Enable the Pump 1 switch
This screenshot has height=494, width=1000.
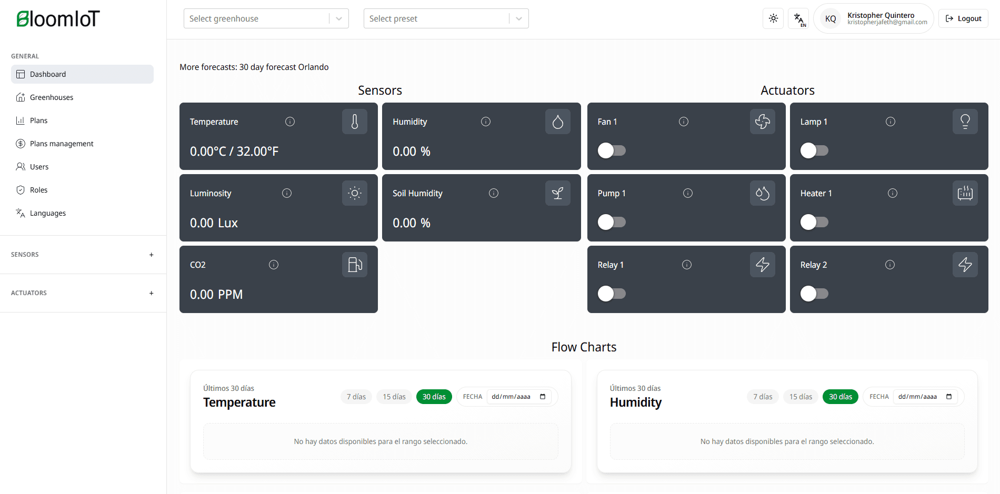click(612, 222)
